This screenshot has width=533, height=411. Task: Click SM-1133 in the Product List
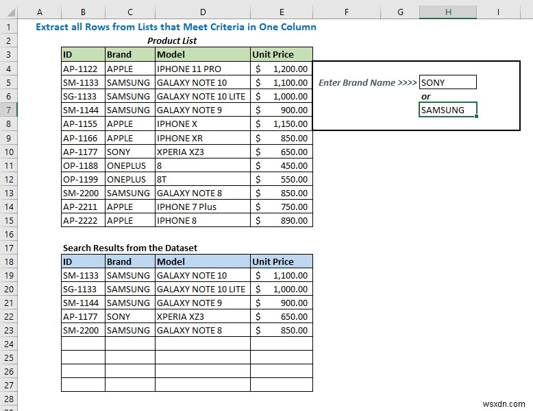[84, 82]
